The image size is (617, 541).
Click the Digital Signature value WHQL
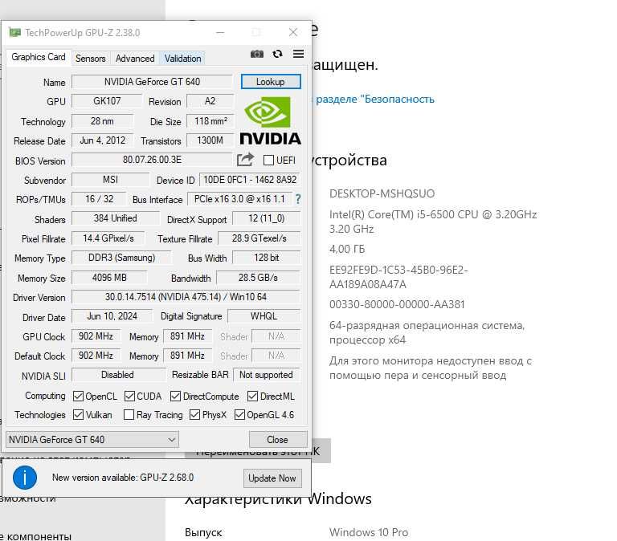point(264,316)
